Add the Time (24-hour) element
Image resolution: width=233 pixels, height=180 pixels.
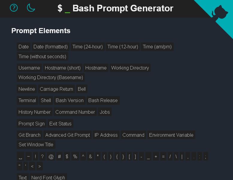87,47
